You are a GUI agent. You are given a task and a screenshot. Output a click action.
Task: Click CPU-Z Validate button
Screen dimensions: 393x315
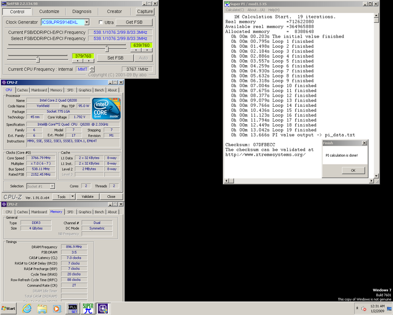click(x=87, y=196)
